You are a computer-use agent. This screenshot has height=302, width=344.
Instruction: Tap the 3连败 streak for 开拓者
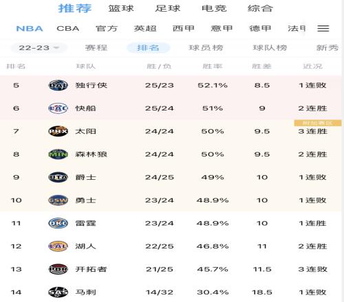pos(312,269)
